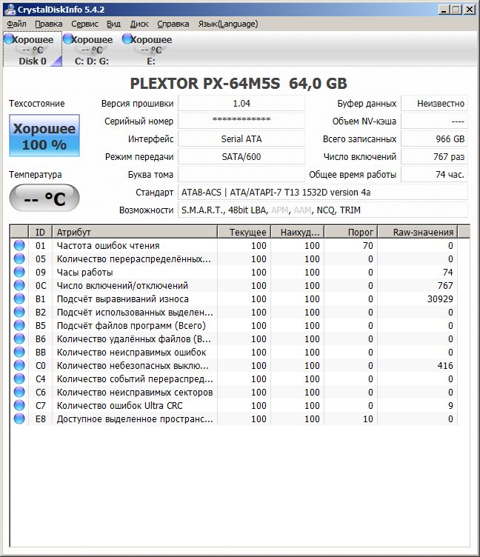Image resolution: width=480 pixels, height=557 pixels.
Task: Click the status orb for attribute 05
Action: tap(19, 259)
